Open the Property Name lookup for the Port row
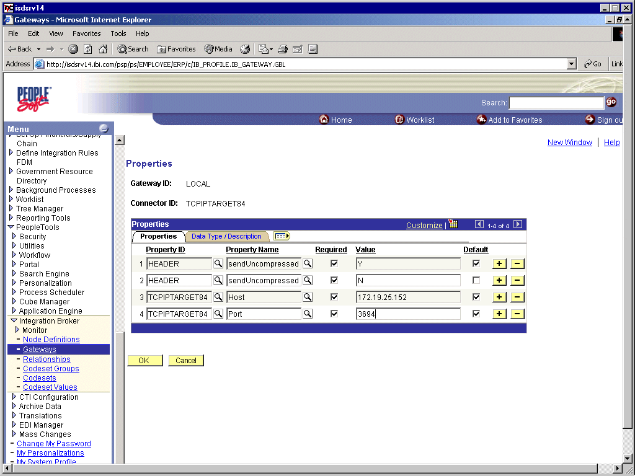Image resolution: width=635 pixels, height=476 pixels. pyautogui.click(x=309, y=314)
